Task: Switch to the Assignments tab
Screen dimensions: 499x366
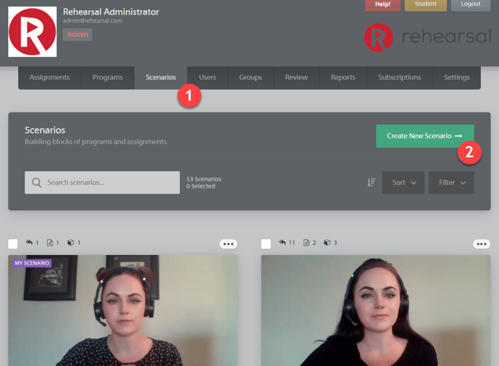Action: tap(49, 78)
